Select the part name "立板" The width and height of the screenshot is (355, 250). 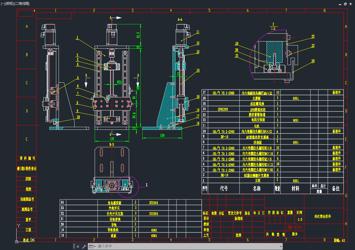tap(258, 181)
